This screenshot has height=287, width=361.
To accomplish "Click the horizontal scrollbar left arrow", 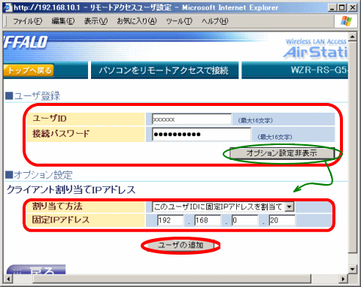I will [x=8, y=279].
